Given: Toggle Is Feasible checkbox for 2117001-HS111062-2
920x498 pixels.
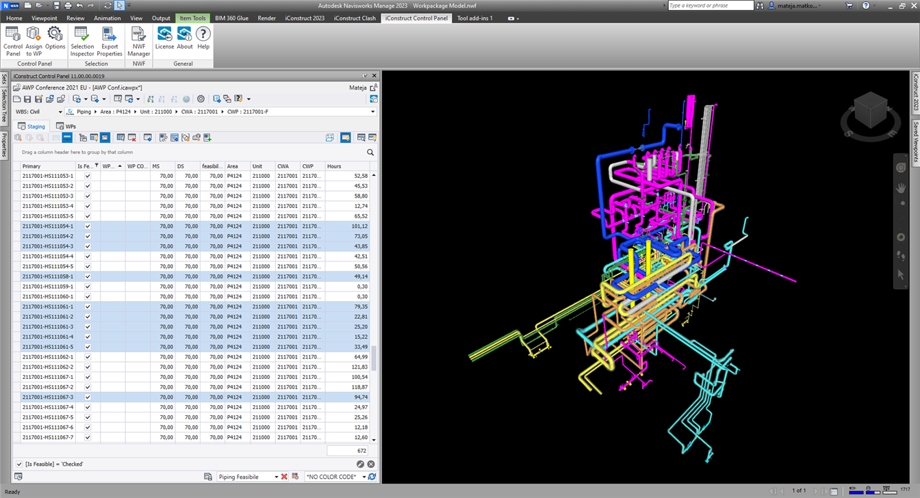Looking at the screenshot, I should pos(88,367).
